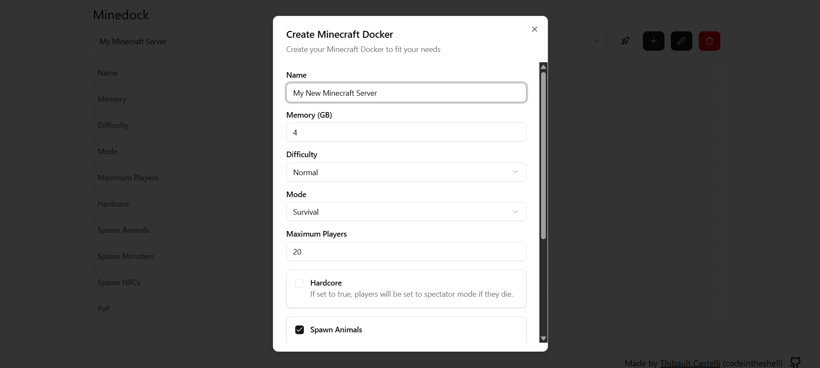Click the dialog scrollbar down arrow
Screen dimensions: 820x368
pos(543,338)
